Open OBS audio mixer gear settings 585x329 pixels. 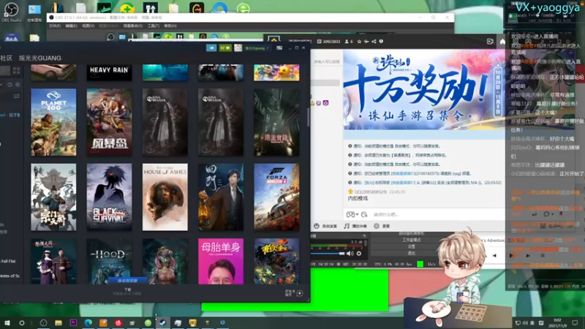359,254
